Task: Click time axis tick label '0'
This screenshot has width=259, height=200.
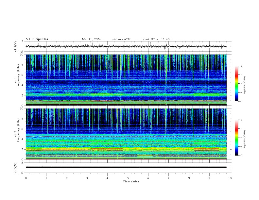Action: 26,178
